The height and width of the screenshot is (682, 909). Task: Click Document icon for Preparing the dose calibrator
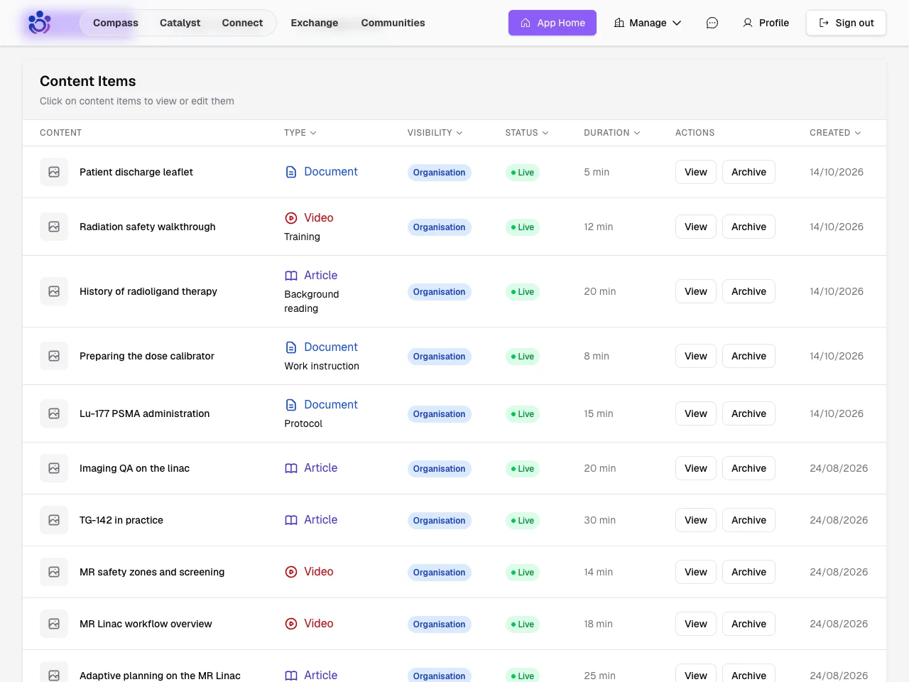coord(291,347)
